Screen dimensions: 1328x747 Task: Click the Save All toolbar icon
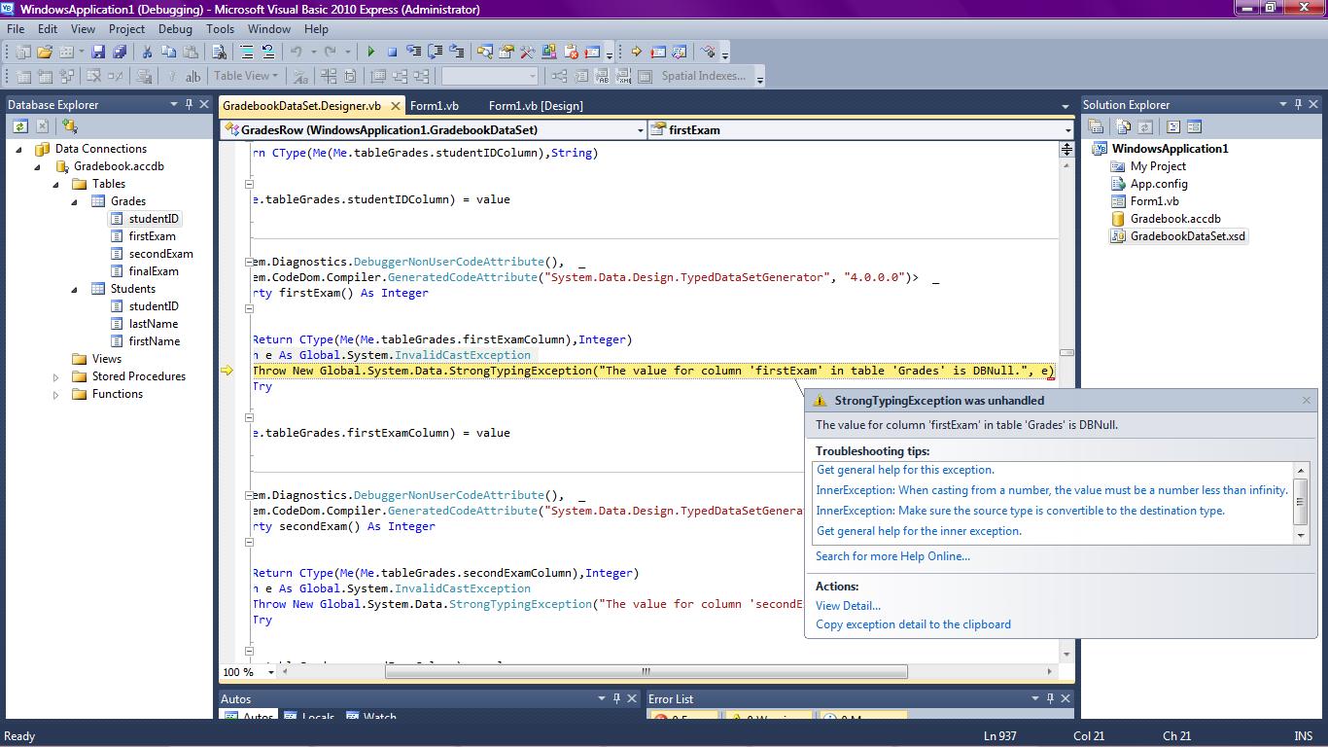pyautogui.click(x=120, y=52)
